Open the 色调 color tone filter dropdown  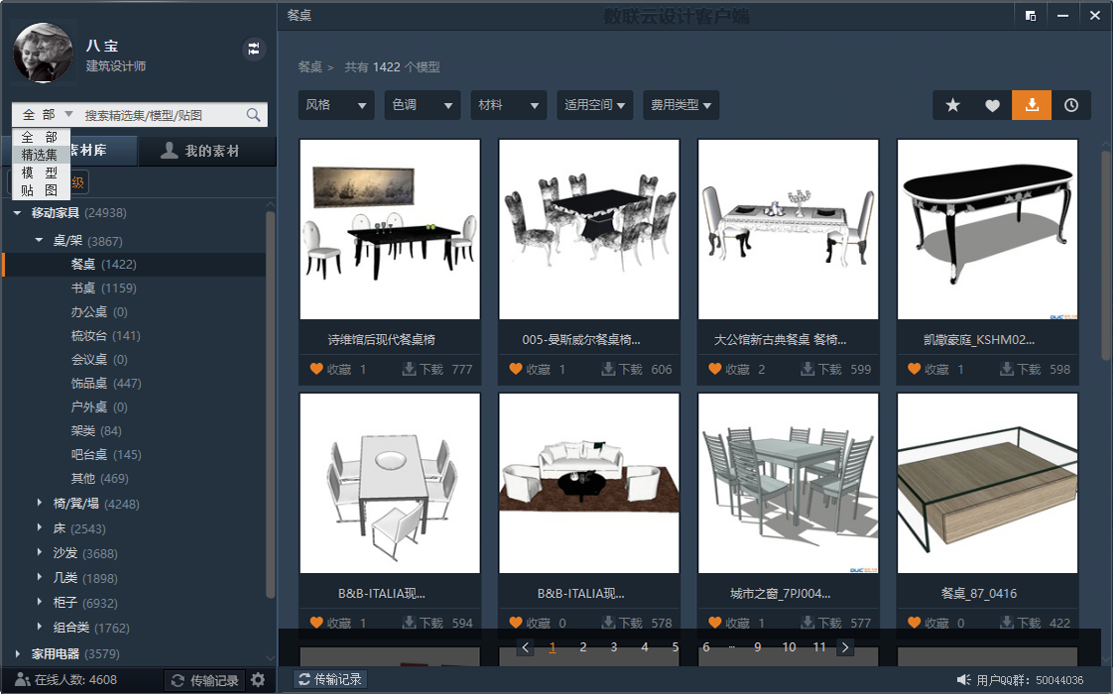click(423, 105)
